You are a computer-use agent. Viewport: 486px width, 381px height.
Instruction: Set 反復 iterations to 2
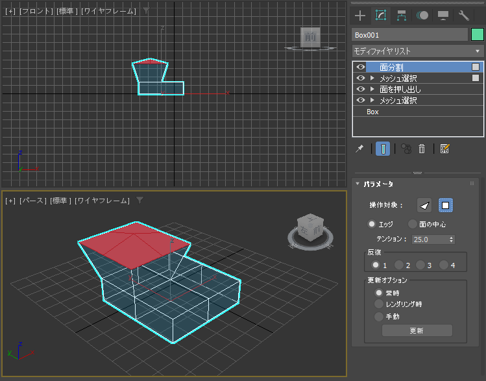click(x=399, y=265)
